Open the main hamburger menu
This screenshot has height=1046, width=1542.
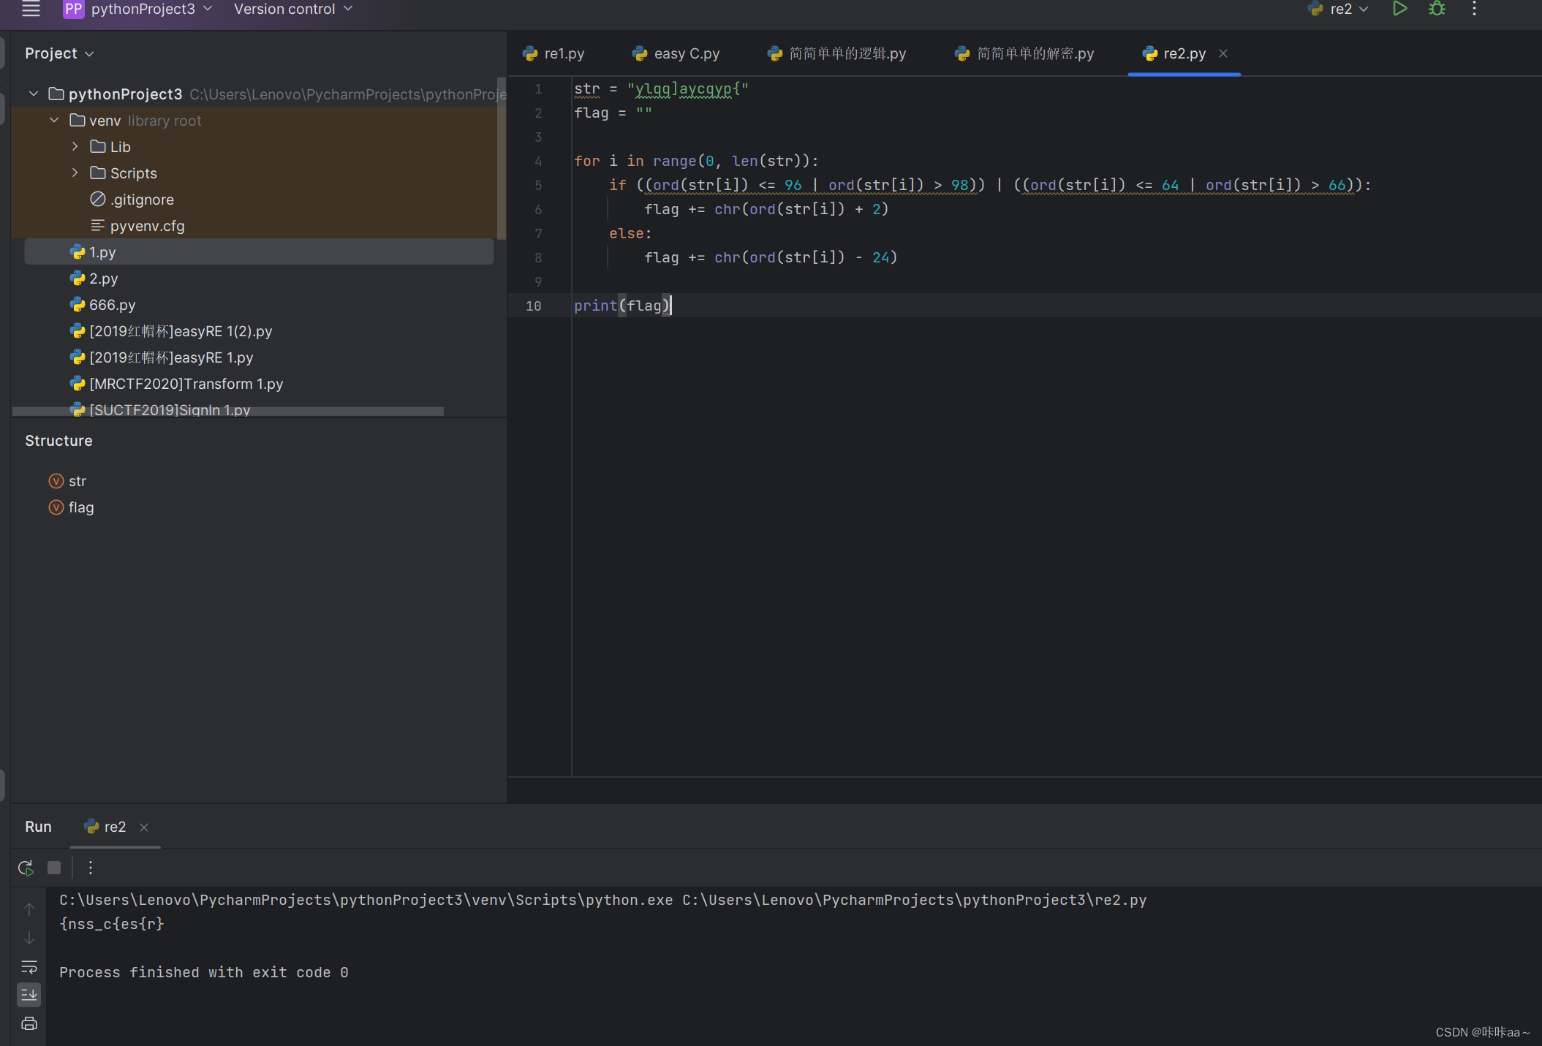31,9
